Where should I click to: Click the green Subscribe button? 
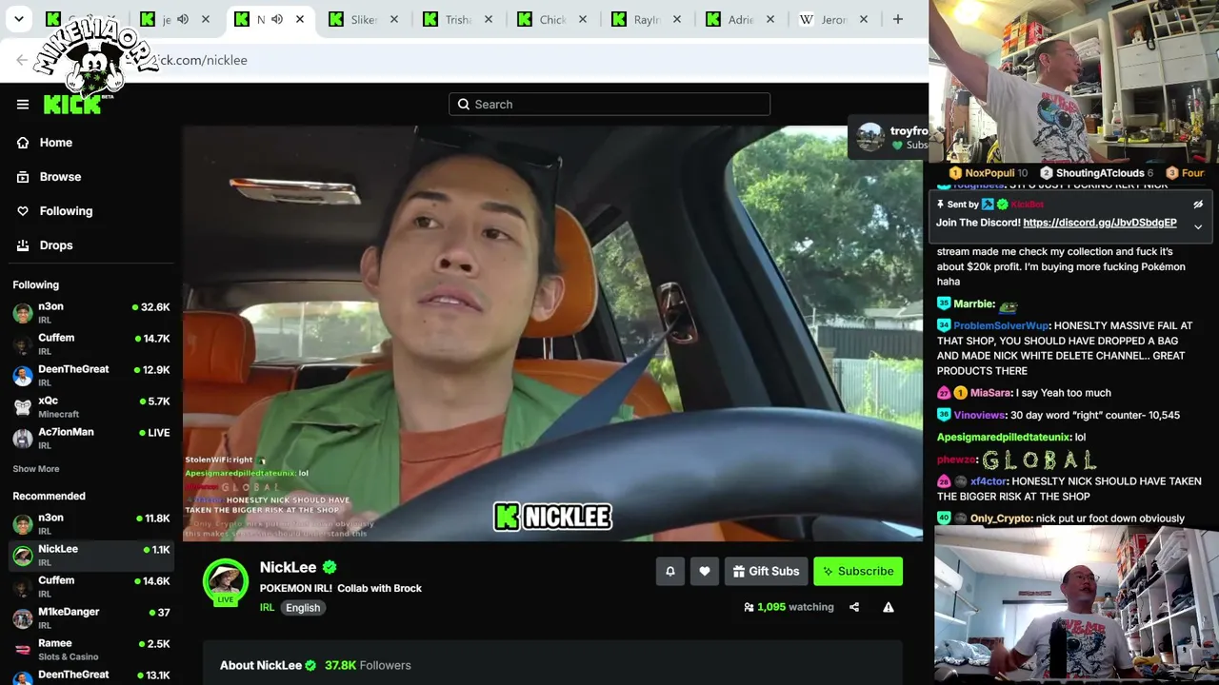[858, 571]
